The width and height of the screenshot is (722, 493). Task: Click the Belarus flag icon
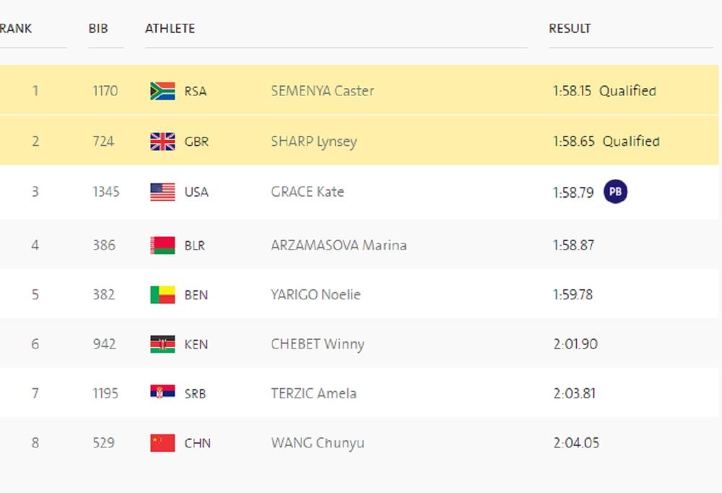162,245
